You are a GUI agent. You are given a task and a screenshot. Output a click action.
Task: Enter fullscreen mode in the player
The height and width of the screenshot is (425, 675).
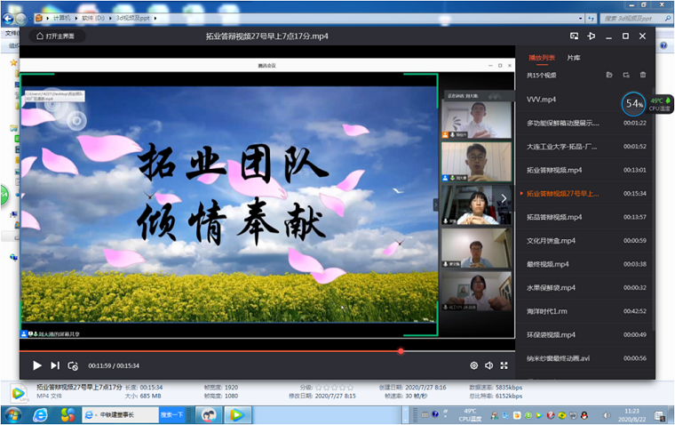pyautogui.click(x=504, y=365)
